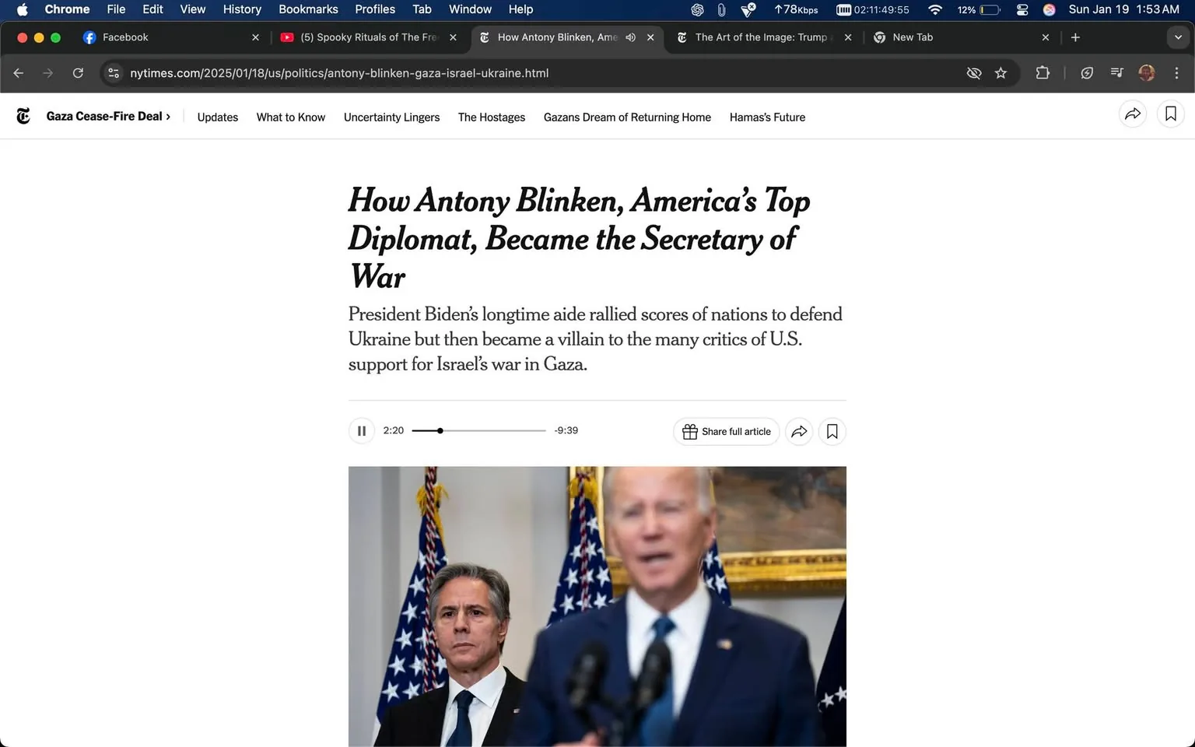Click the share arrow icon beside Share full article
1195x747 pixels.
coord(799,432)
